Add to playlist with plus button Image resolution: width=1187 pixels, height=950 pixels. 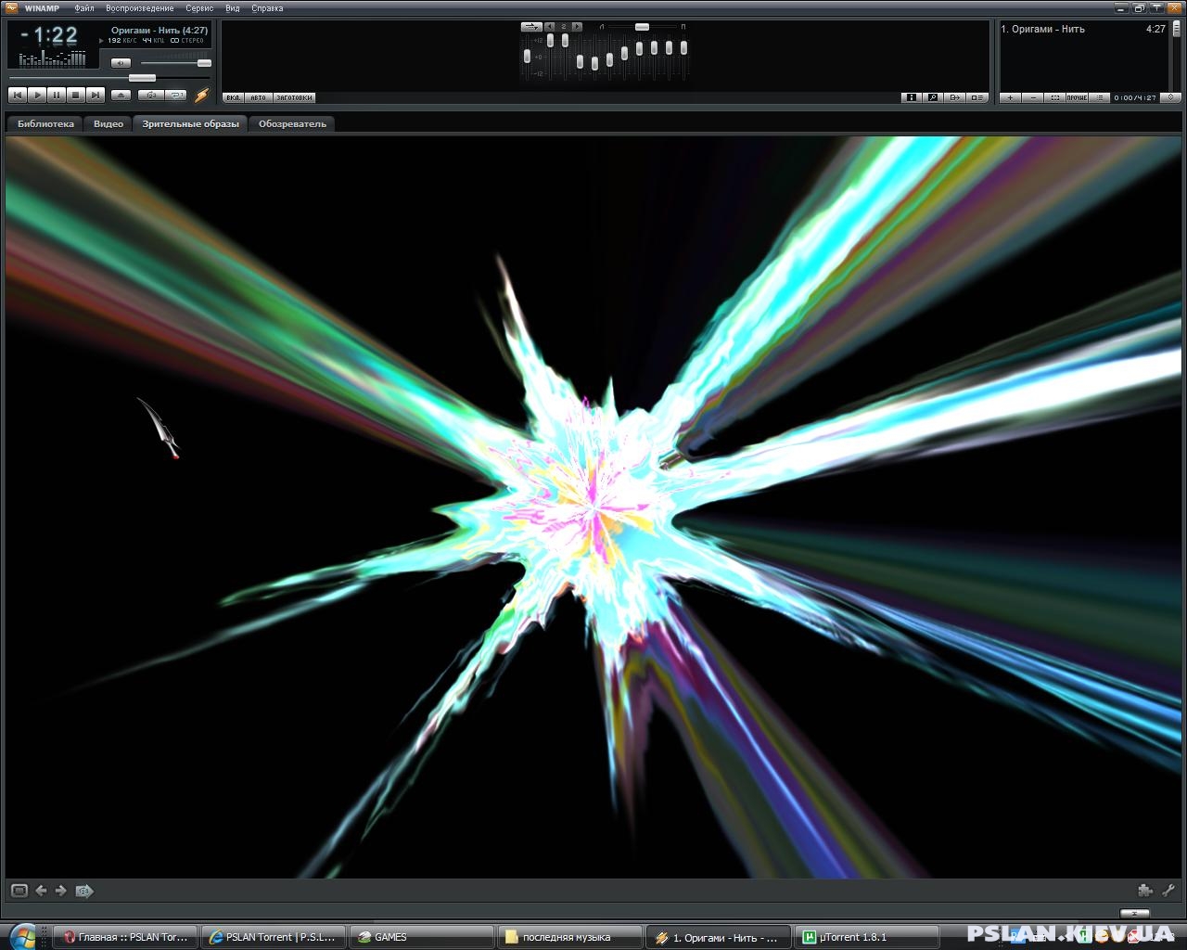(1010, 97)
